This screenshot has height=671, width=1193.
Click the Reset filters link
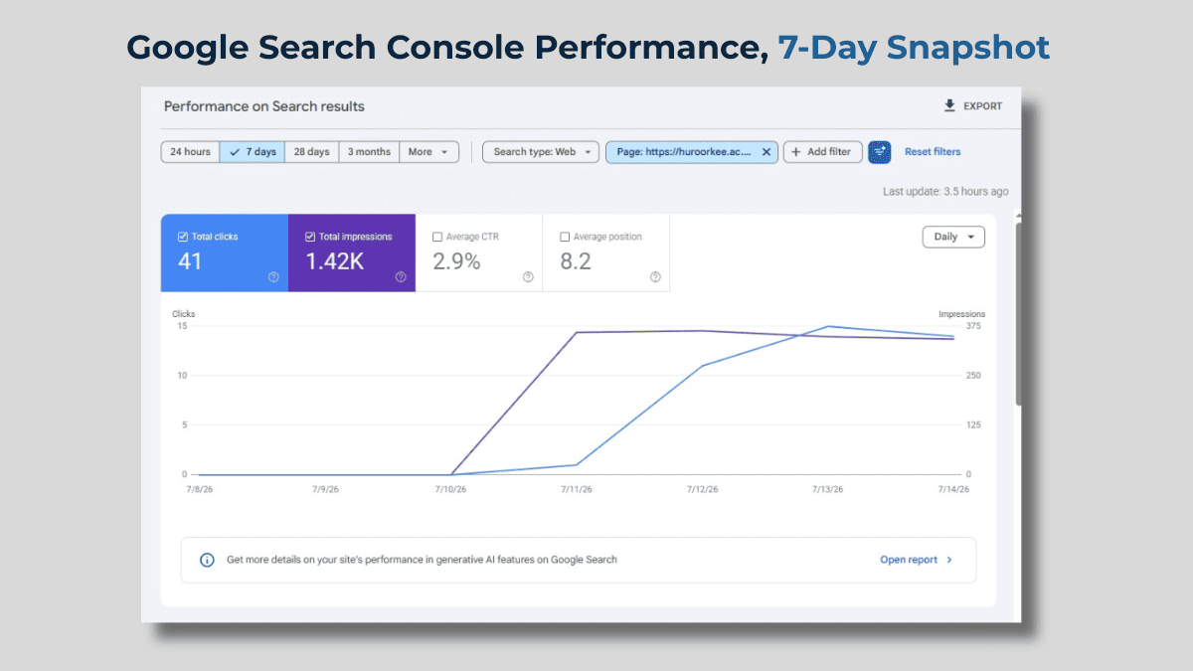pos(933,152)
